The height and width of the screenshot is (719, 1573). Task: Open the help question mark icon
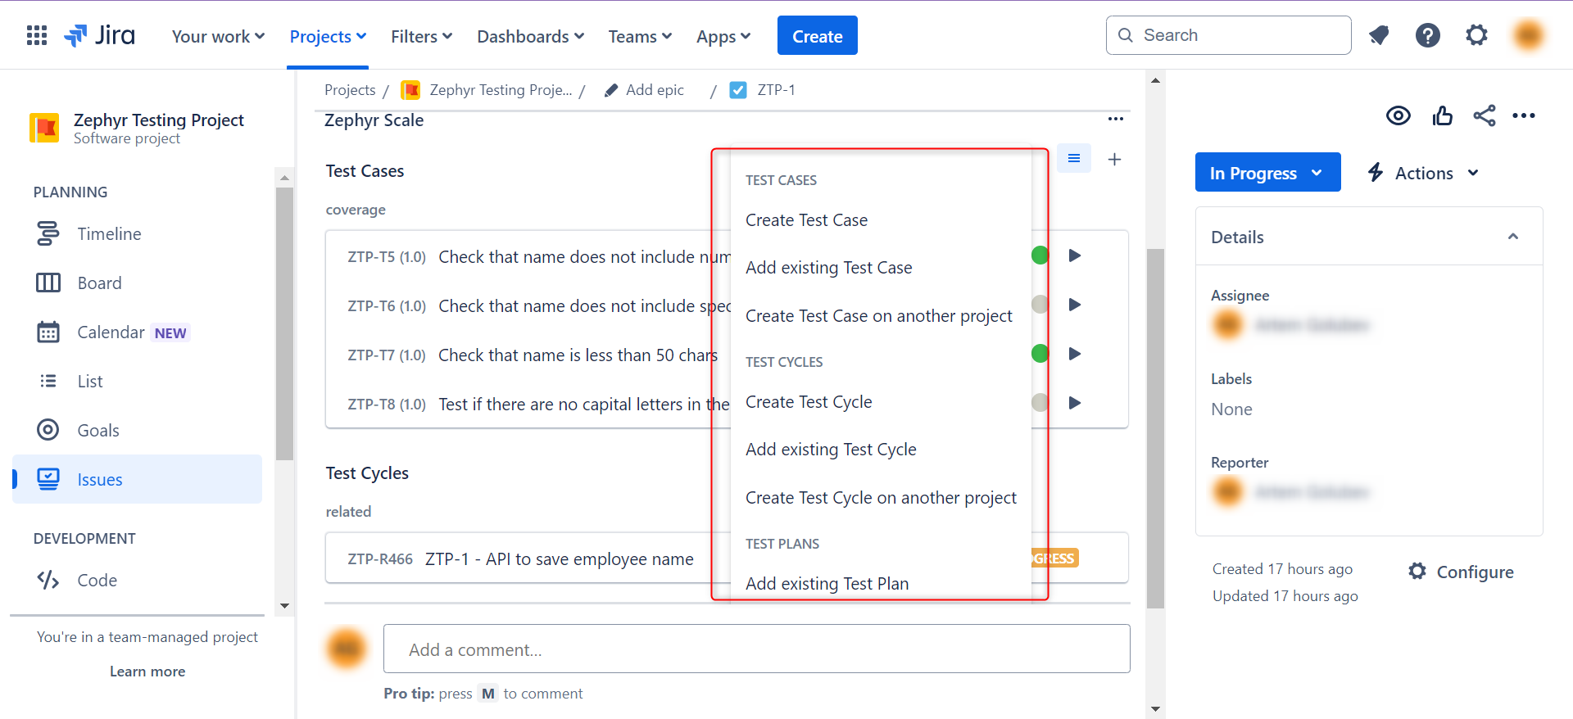(x=1427, y=35)
